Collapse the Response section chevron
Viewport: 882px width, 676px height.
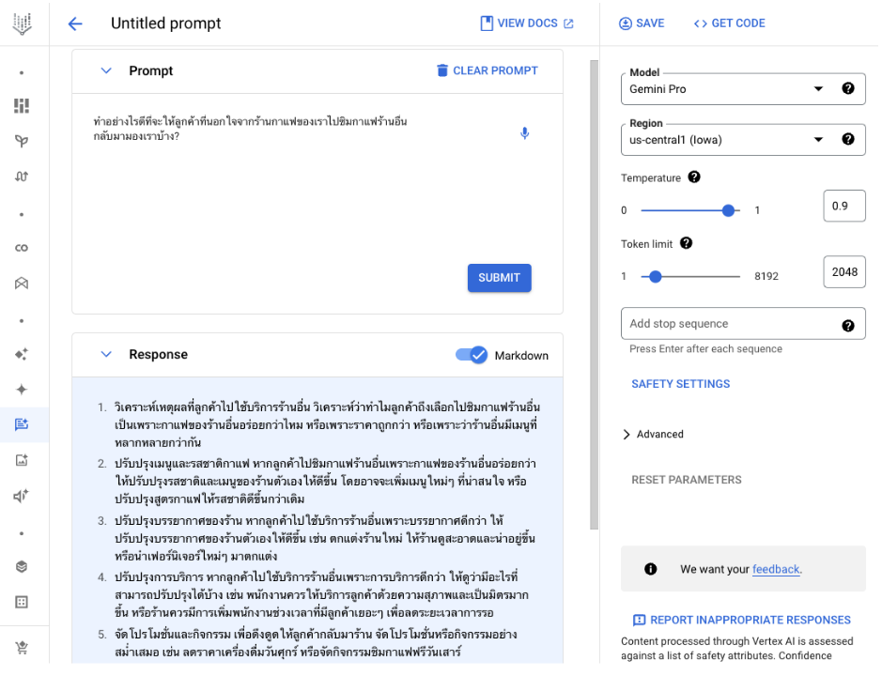pyautogui.click(x=106, y=356)
